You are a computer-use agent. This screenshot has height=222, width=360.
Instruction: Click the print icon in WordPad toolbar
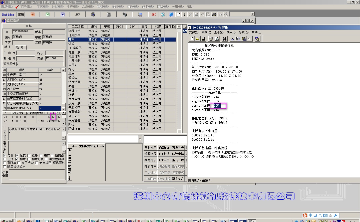coord(211,39)
